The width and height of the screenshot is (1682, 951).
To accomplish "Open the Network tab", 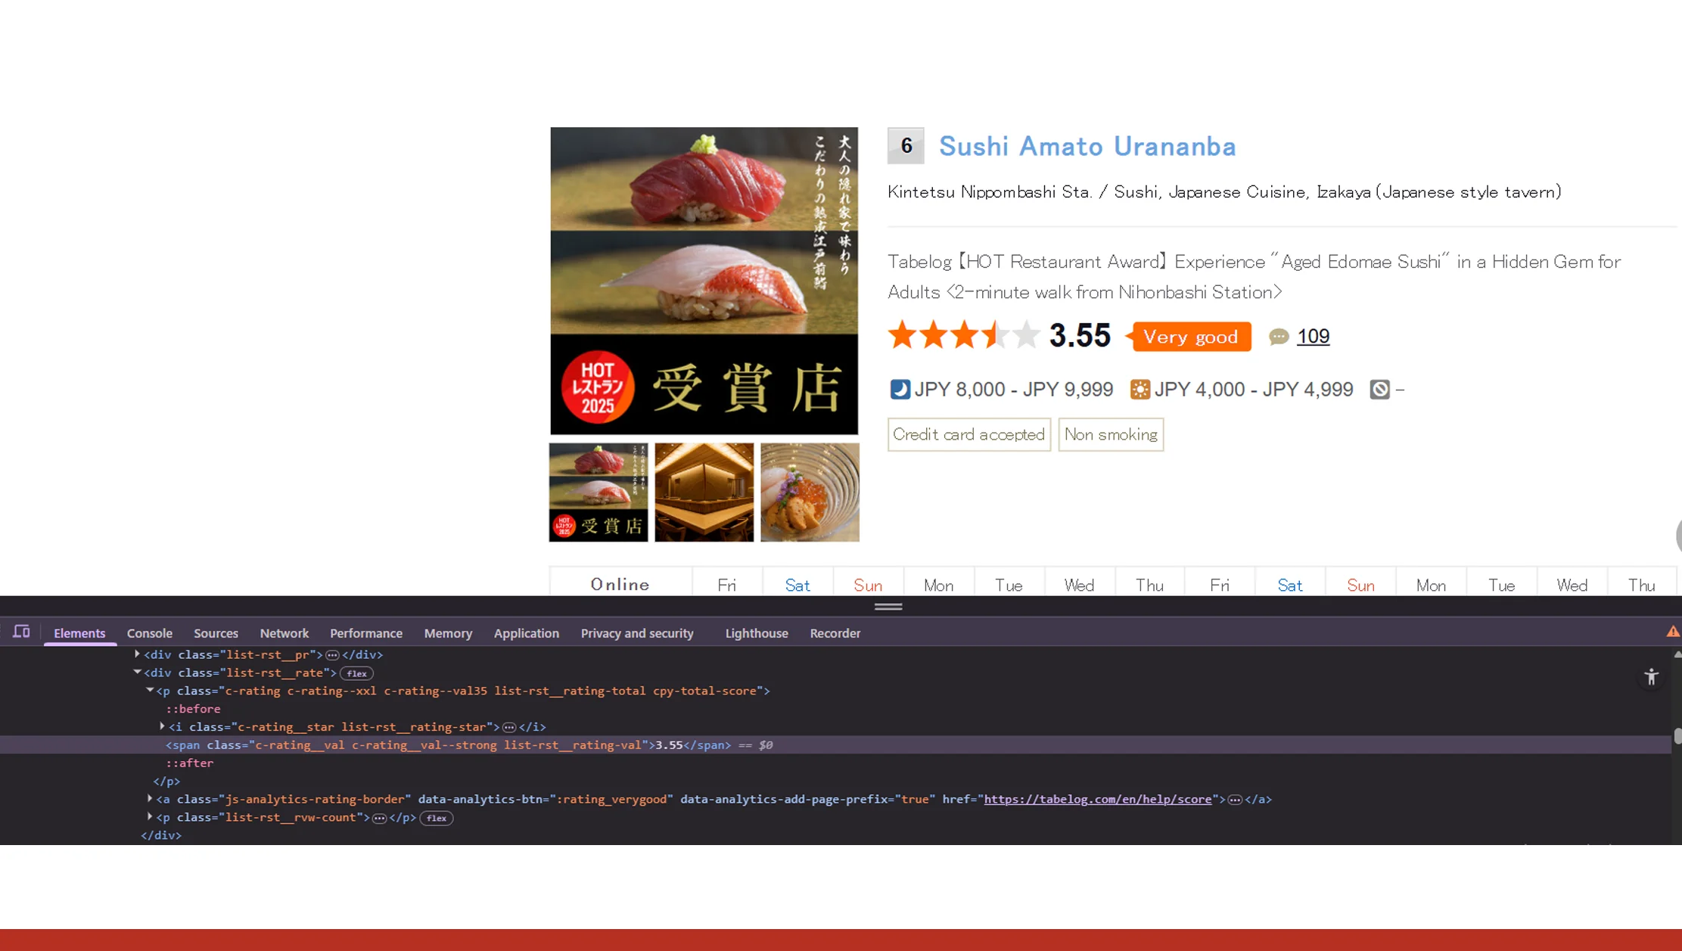I will tap(284, 633).
